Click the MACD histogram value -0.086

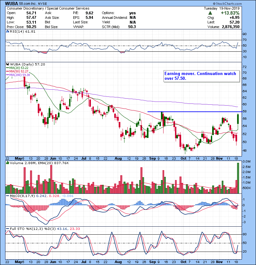(x=68, y=196)
